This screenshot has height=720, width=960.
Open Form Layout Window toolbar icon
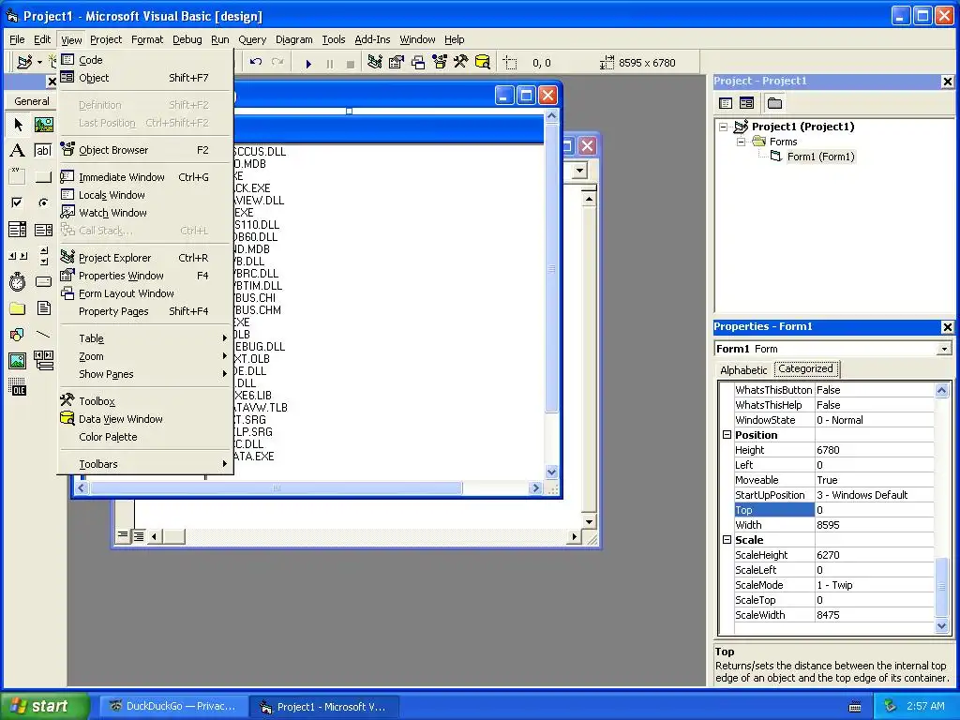click(x=418, y=63)
